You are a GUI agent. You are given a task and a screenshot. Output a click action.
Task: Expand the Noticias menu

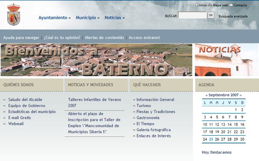(114, 18)
